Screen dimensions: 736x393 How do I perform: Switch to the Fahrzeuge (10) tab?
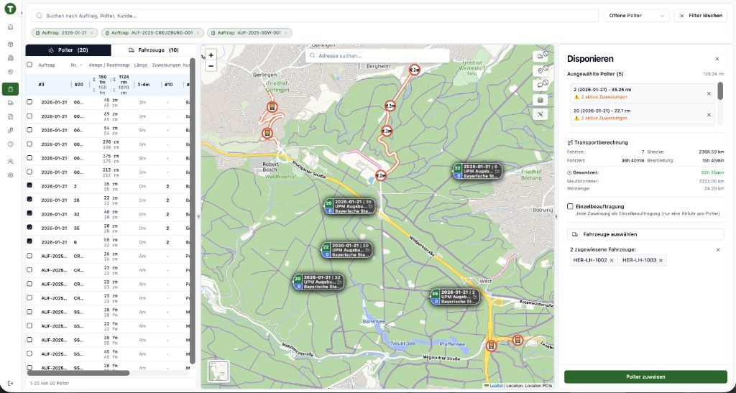pyautogui.click(x=154, y=50)
